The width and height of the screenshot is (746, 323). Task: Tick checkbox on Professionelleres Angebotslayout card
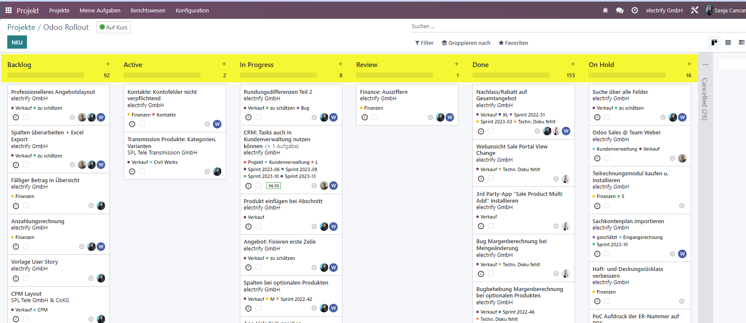pos(26,117)
